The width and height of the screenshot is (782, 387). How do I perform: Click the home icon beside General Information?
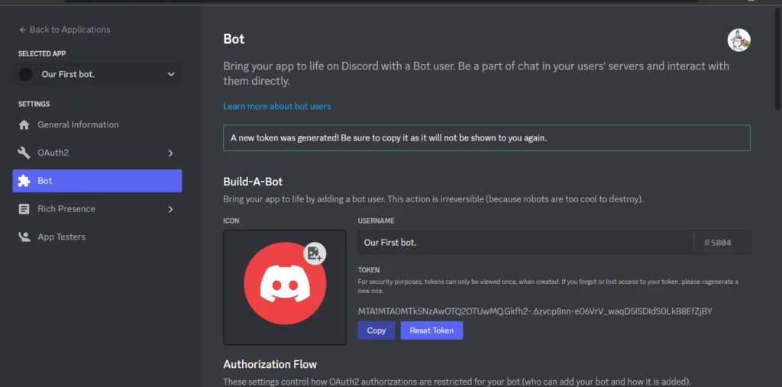[x=24, y=124]
